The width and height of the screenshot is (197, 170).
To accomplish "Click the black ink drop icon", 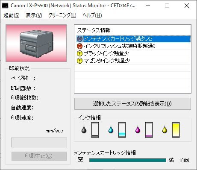I will tap(84, 129).
